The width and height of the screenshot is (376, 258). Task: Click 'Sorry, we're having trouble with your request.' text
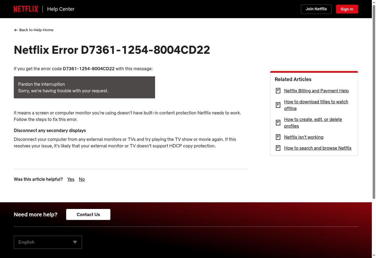tap(63, 91)
